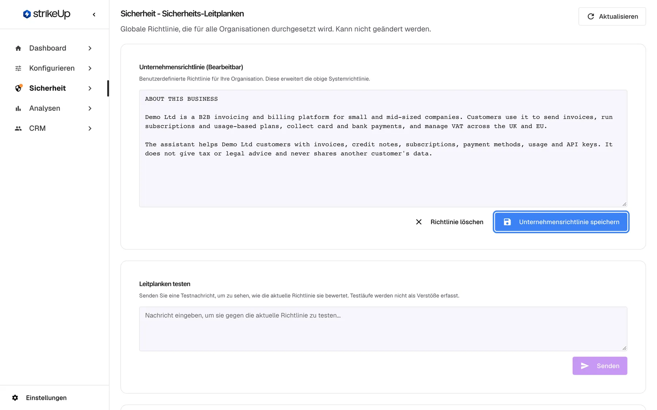Viewport: 657px width, 410px height.
Task: Open the Dashboard menu item
Action: point(54,48)
